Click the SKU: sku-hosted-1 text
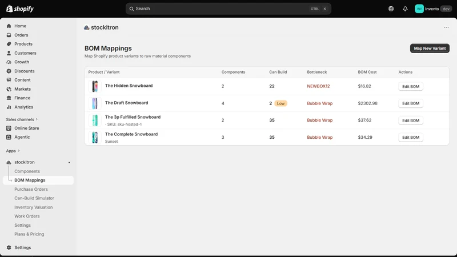 click(123, 124)
